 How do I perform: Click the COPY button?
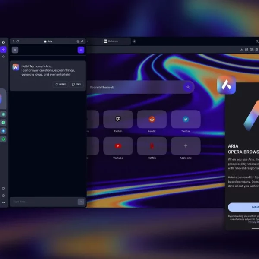[76, 84]
